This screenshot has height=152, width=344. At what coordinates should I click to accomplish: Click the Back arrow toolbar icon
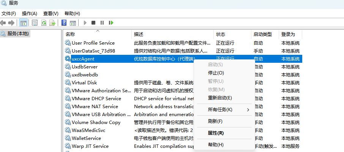pos(3,23)
